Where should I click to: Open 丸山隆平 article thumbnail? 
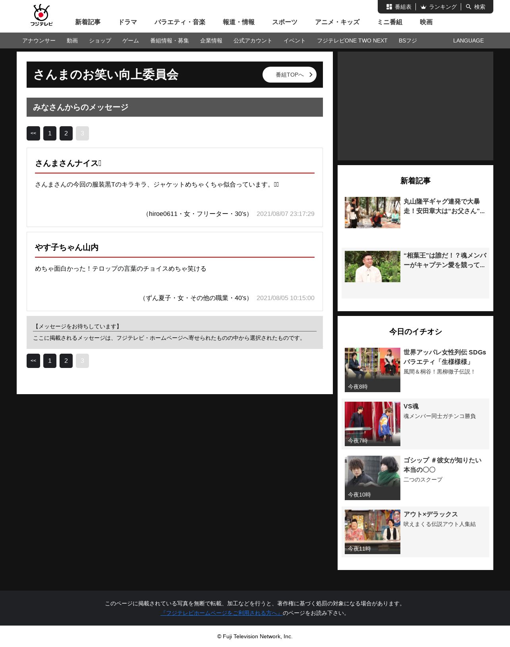373,212
